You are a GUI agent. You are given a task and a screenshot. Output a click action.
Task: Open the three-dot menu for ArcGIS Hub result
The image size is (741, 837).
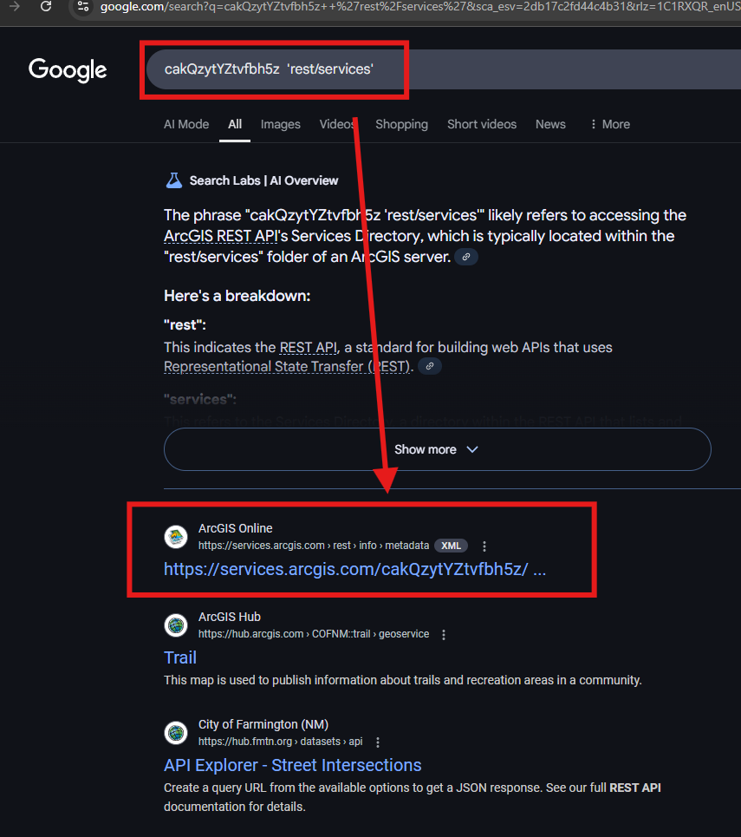[x=444, y=635]
